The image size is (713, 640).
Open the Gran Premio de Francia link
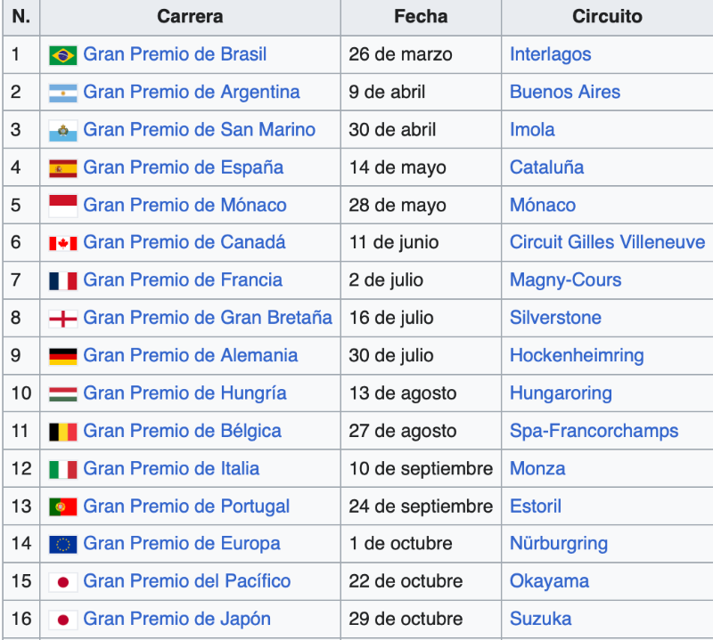(x=183, y=279)
